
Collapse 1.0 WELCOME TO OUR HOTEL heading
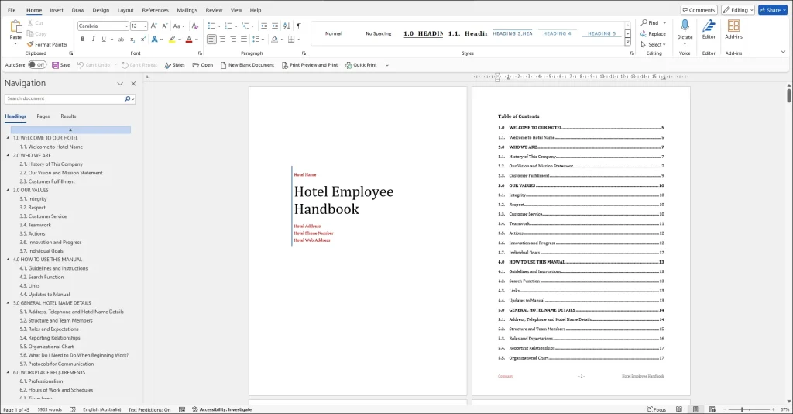click(8, 138)
